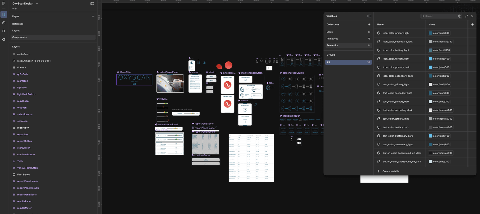The width and height of the screenshot is (480, 214).
Task: Select the Primitives collection
Action: [348, 39]
